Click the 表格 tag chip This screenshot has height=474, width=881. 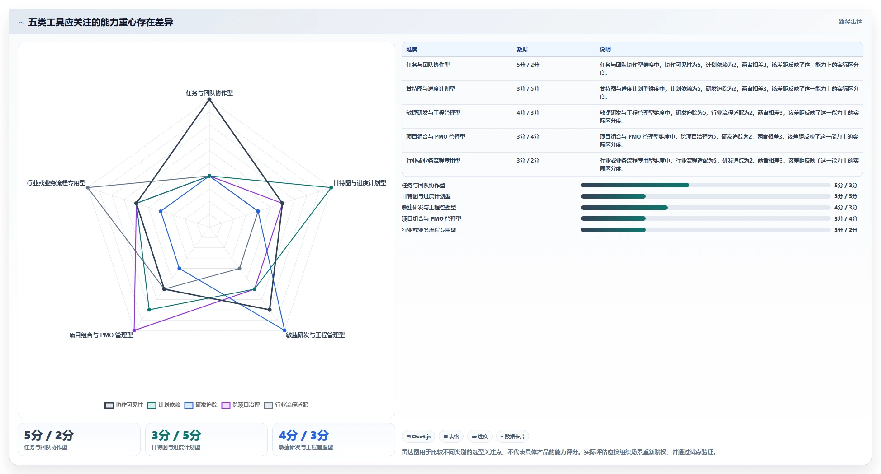[x=451, y=437]
